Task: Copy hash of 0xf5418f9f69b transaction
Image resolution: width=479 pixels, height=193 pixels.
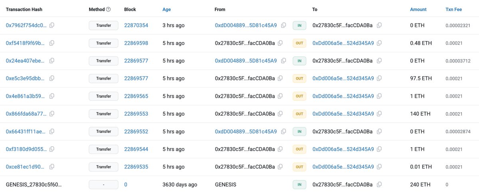Action: click(52, 43)
